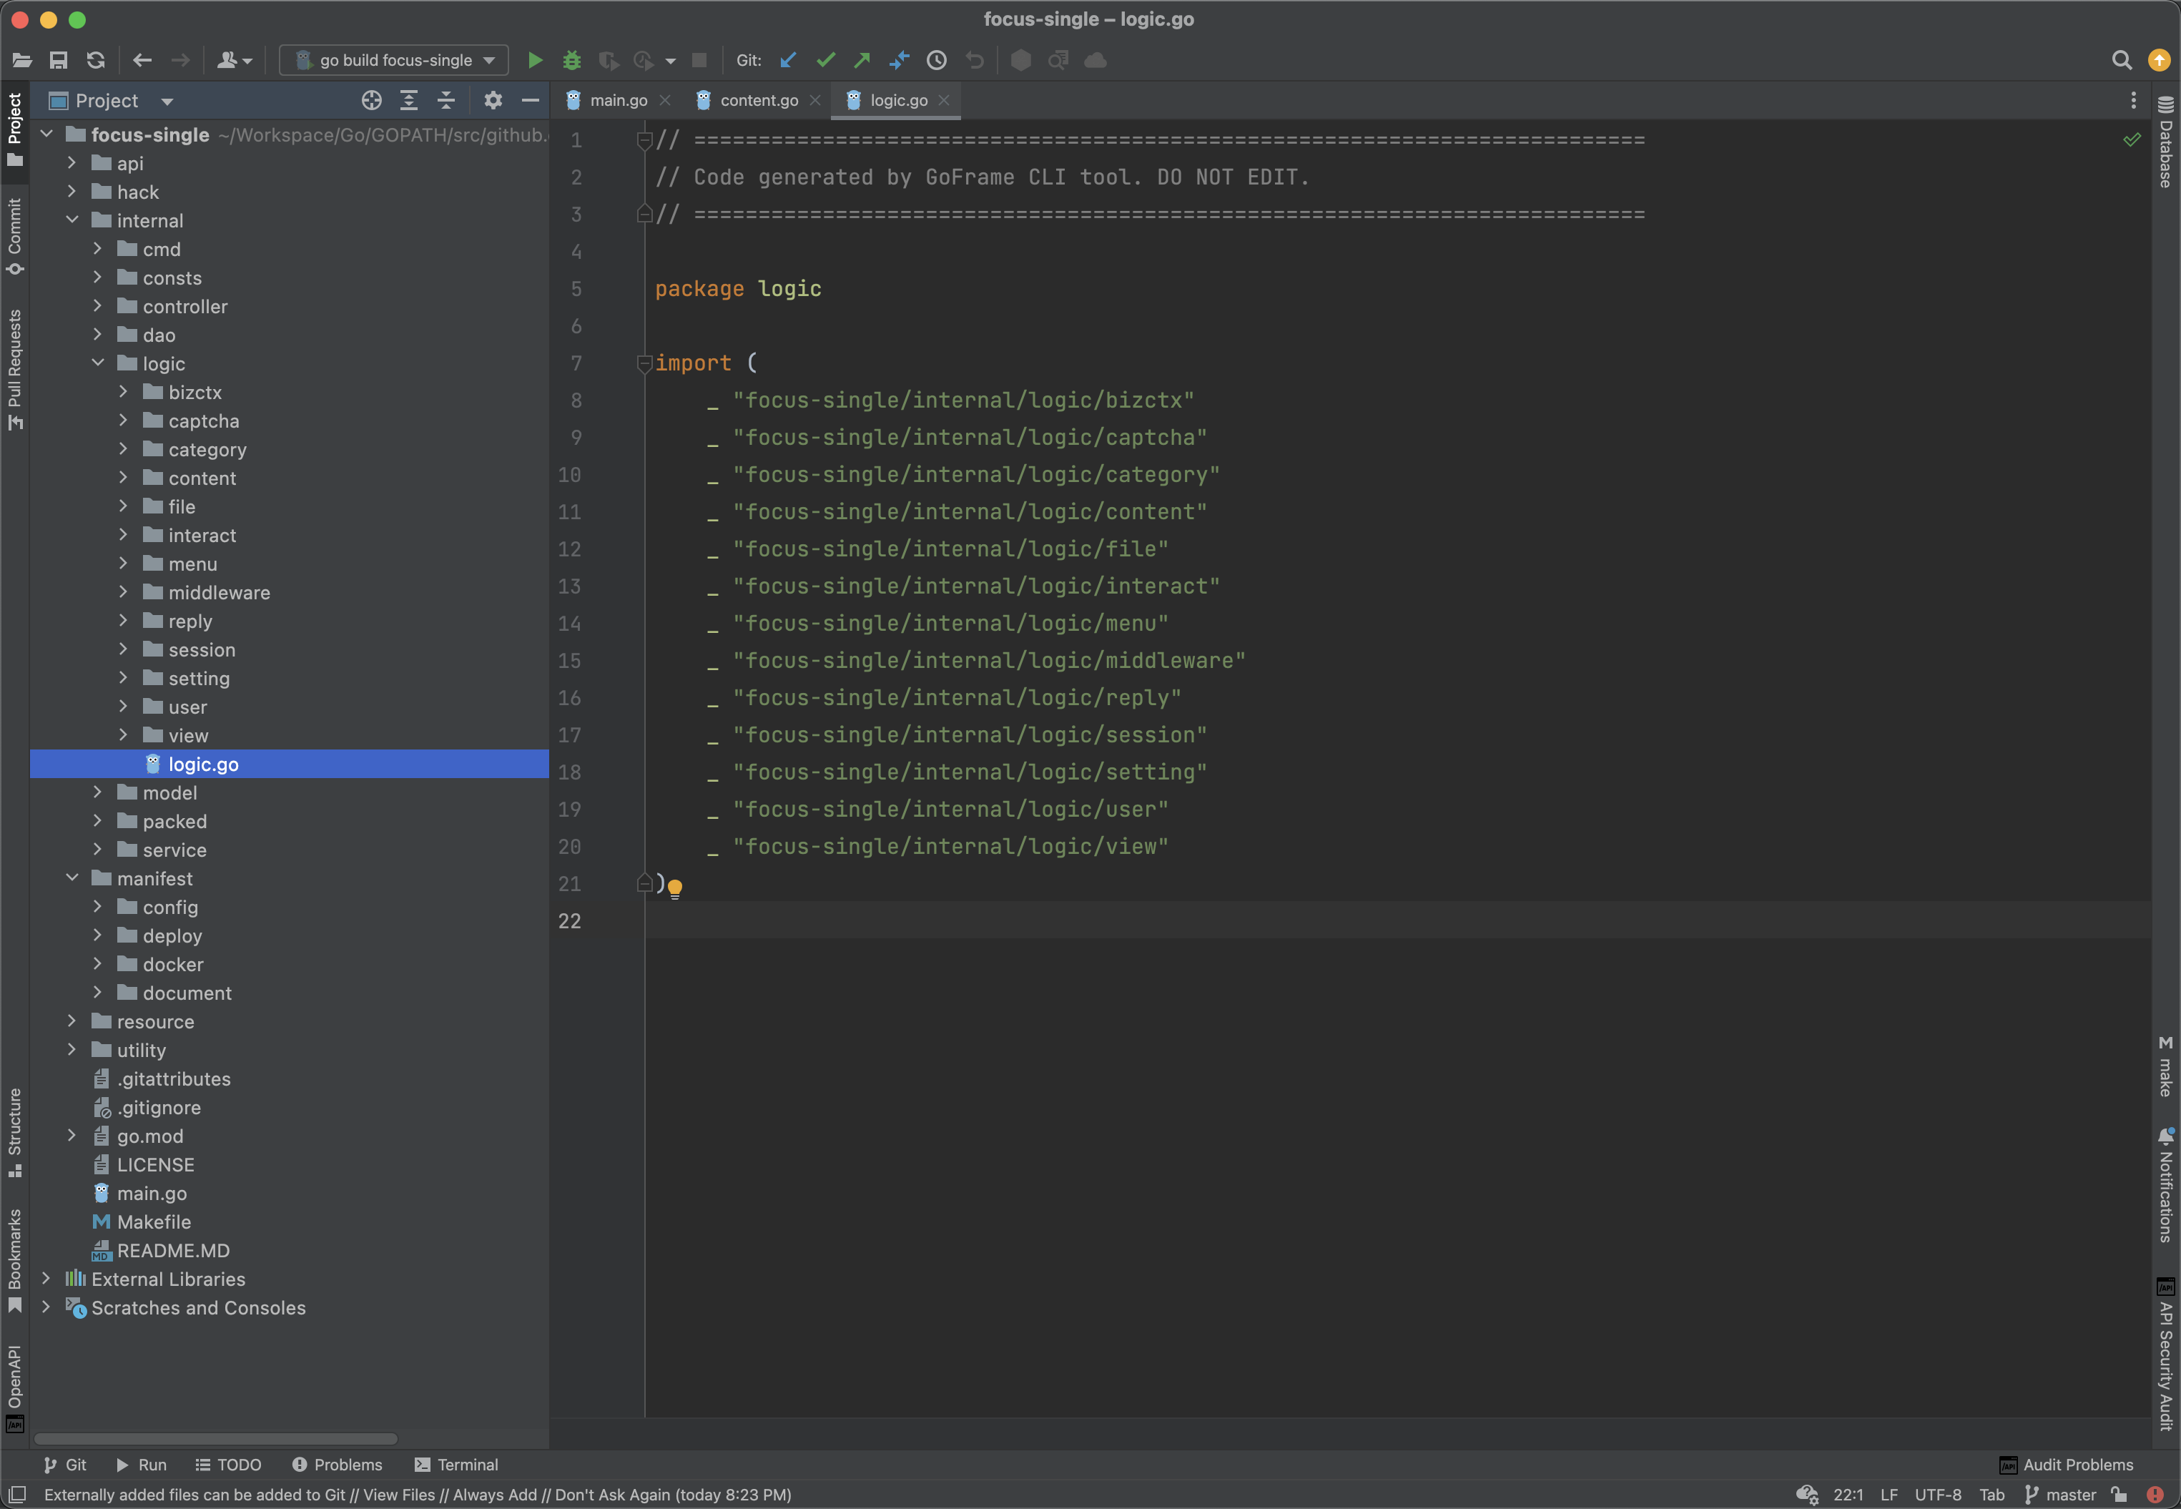Toggle the Commit tool window
This screenshot has height=1509, width=2181.
pos(14,232)
